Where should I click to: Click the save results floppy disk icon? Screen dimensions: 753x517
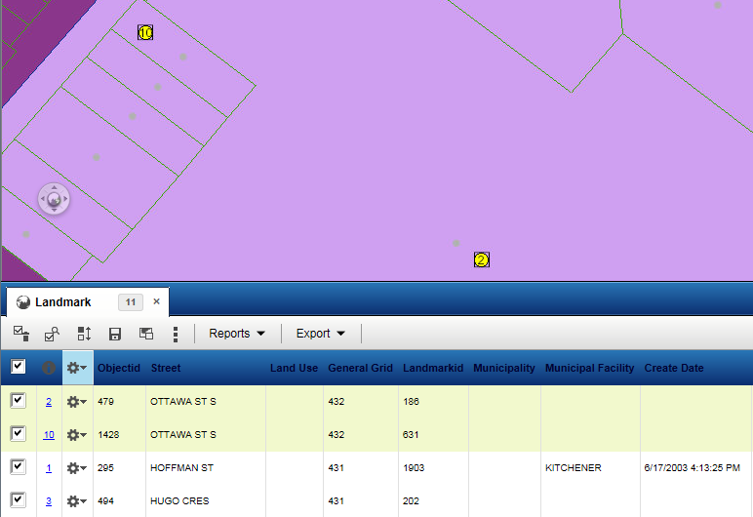point(115,334)
